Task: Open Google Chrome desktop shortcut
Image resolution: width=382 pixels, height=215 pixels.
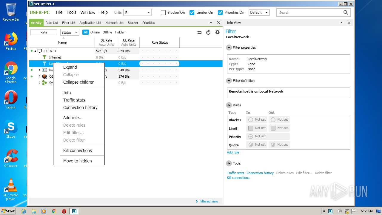Action: (x=11, y=73)
